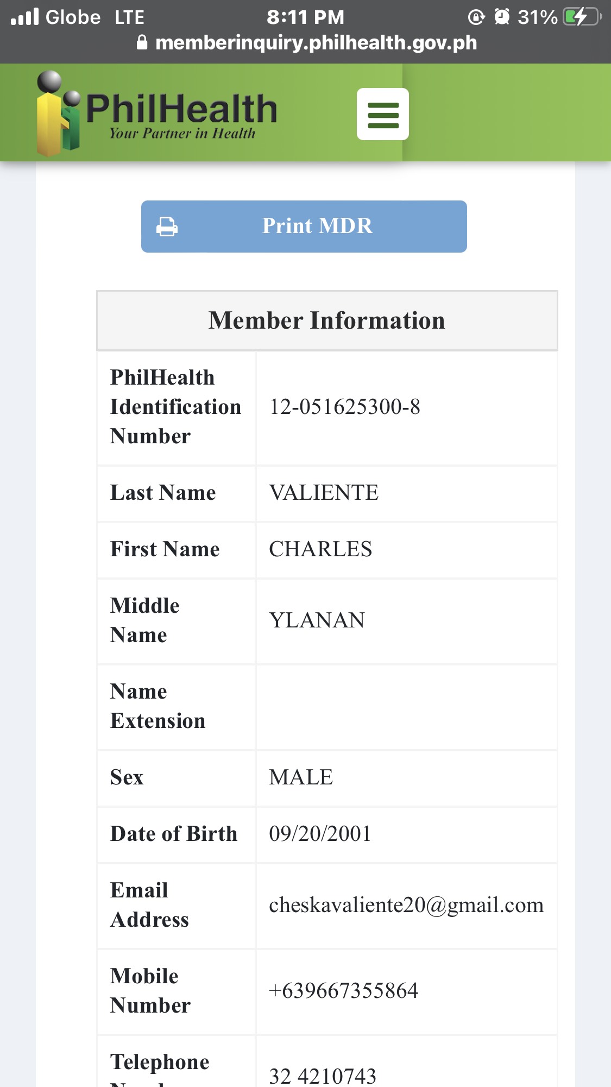Screen dimensions: 611x1087
Task: Open the hamburger navigation menu
Action: point(382,114)
